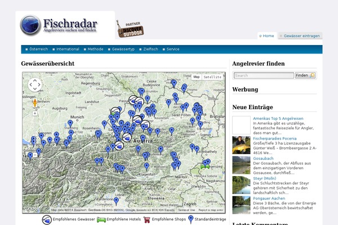Viewport: 338px width, 225px height.
Task: Open the Steyr (Molln) entry link
Action: point(264,178)
